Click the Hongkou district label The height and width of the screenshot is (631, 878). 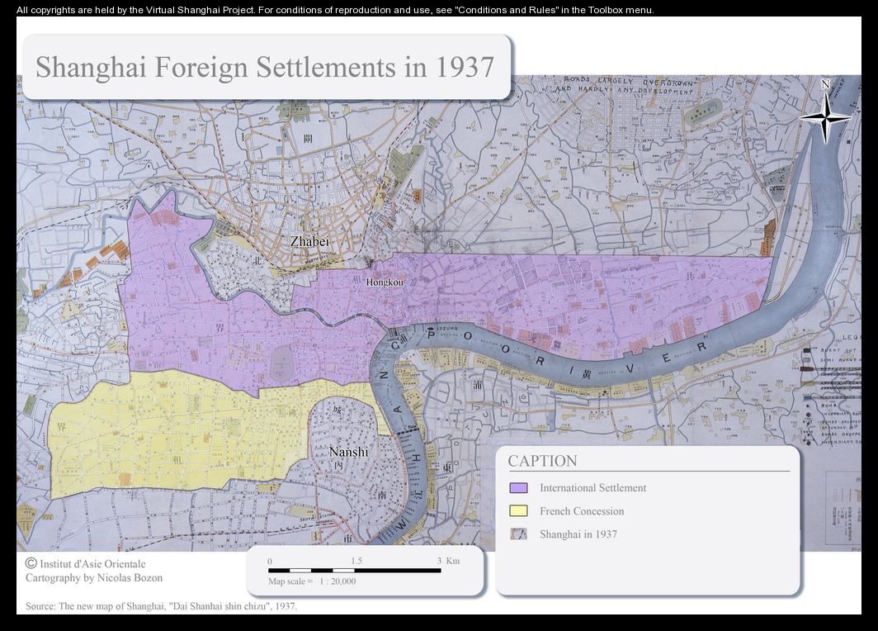[x=385, y=282]
